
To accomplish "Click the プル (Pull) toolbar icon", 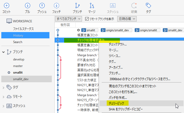I will pyautogui.click(x=27, y=6).
